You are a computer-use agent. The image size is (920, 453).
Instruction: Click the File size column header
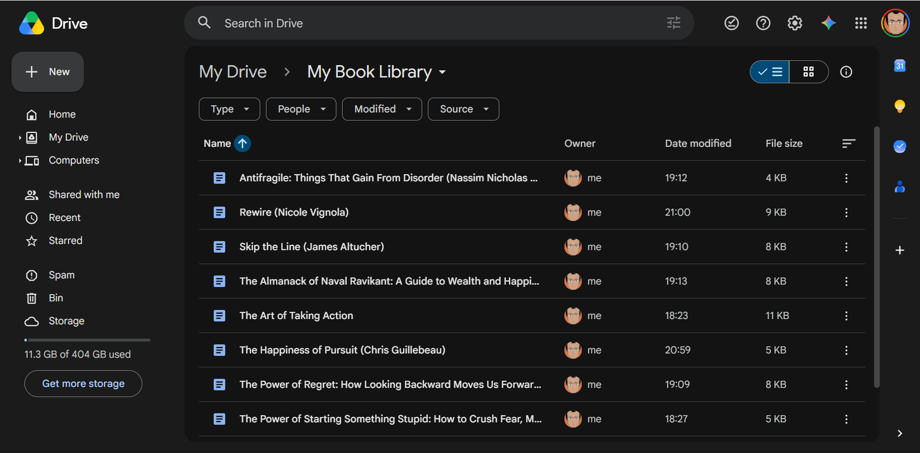784,144
